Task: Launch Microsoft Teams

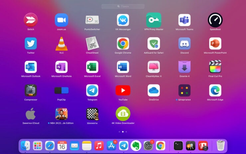Action: click(184, 20)
